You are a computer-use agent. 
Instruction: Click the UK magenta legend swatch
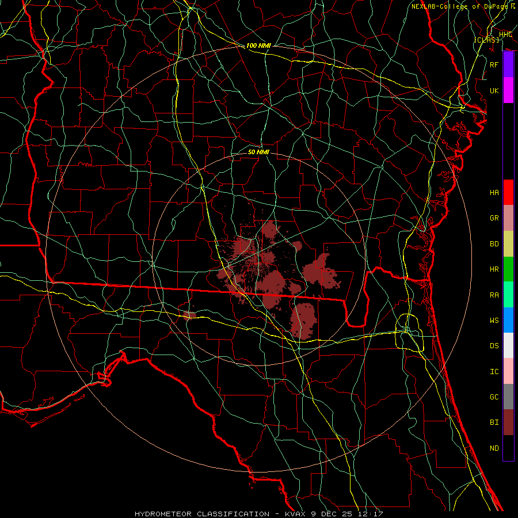click(x=508, y=90)
